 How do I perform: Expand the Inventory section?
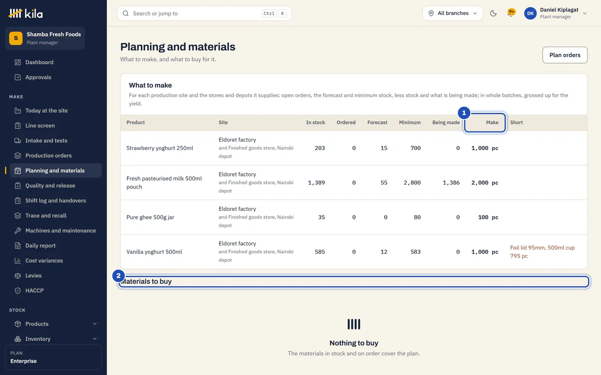point(56,339)
